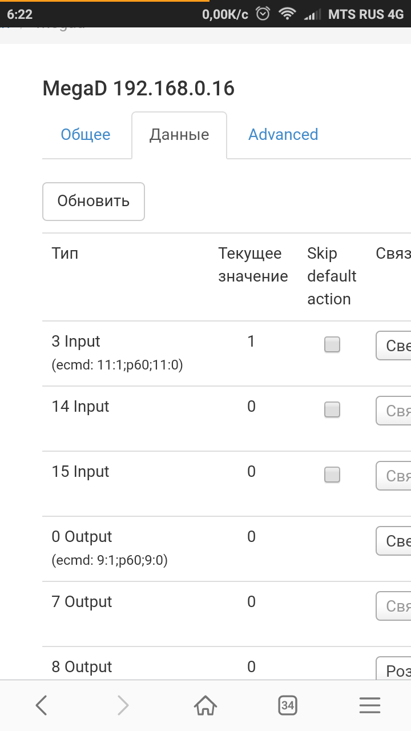
Task: Tap the alarm clock icon in status bar
Action: click(x=263, y=13)
